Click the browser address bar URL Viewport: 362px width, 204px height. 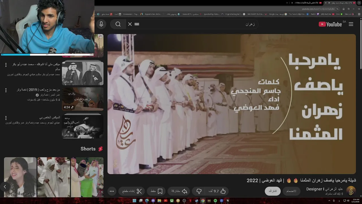318,9
